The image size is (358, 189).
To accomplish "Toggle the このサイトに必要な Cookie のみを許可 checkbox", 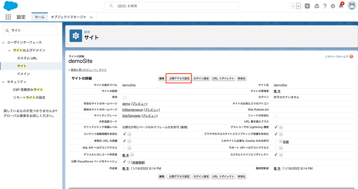I will (x=276, y=141).
